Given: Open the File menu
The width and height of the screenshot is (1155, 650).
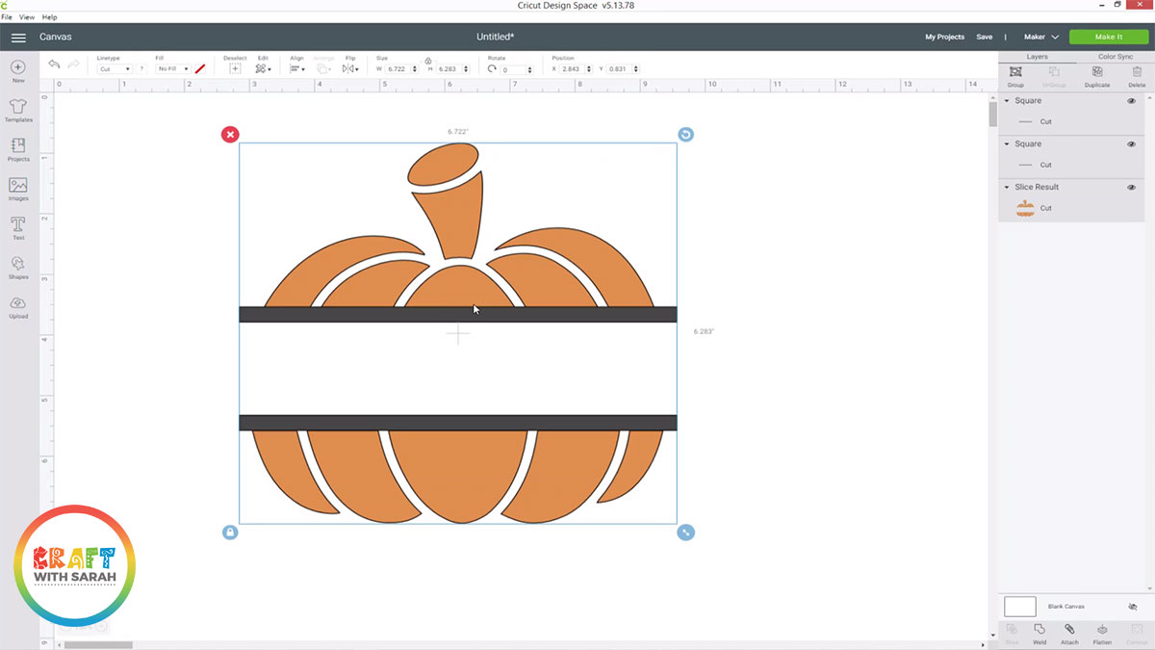Looking at the screenshot, I should [x=7, y=17].
